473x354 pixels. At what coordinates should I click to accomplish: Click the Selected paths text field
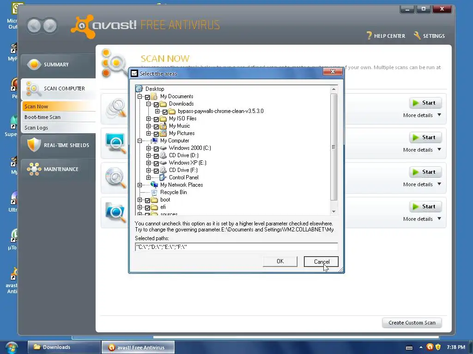coord(236,247)
